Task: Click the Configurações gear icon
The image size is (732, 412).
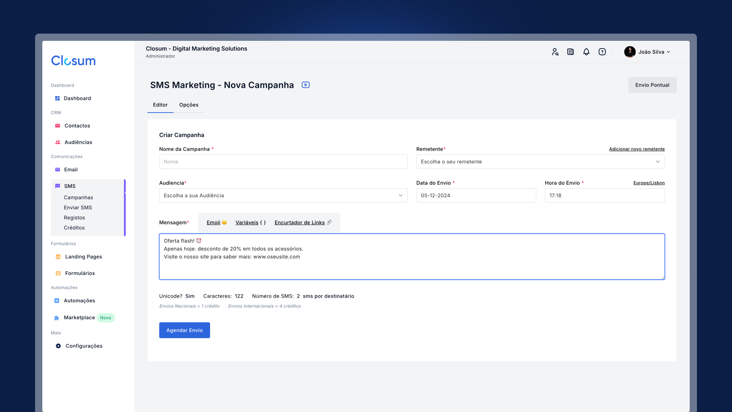Action: pyautogui.click(x=58, y=346)
